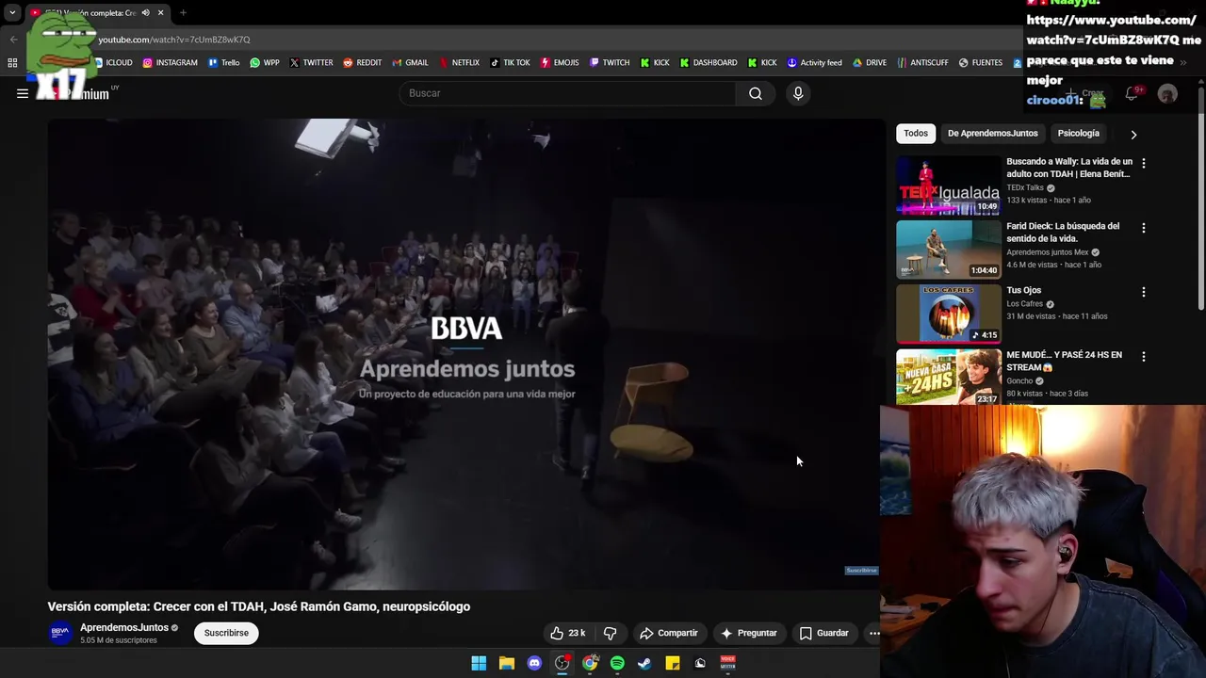This screenshot has height=678, width=1206.
Task: Close the current YouTube browser tab
Action: coord(160,12)
